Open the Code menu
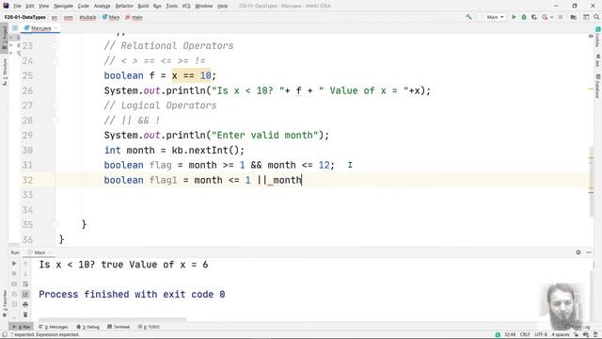 point(84,6)
